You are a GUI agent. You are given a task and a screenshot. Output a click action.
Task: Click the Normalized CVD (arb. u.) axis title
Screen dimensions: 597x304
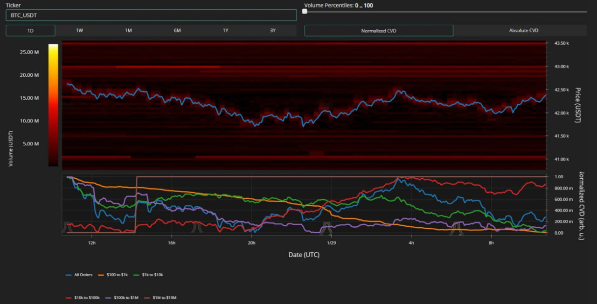coord(582,206)
